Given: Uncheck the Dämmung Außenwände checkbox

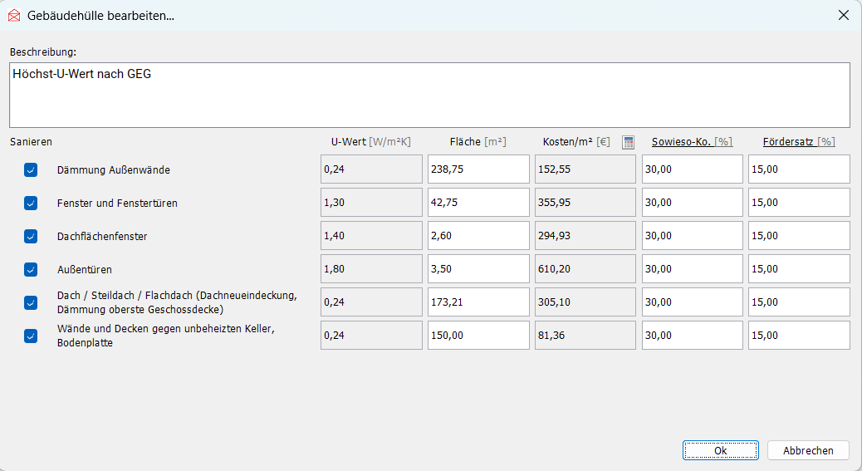Looking at the screenshot, I should pyautogui.click(x=31, y=169).
